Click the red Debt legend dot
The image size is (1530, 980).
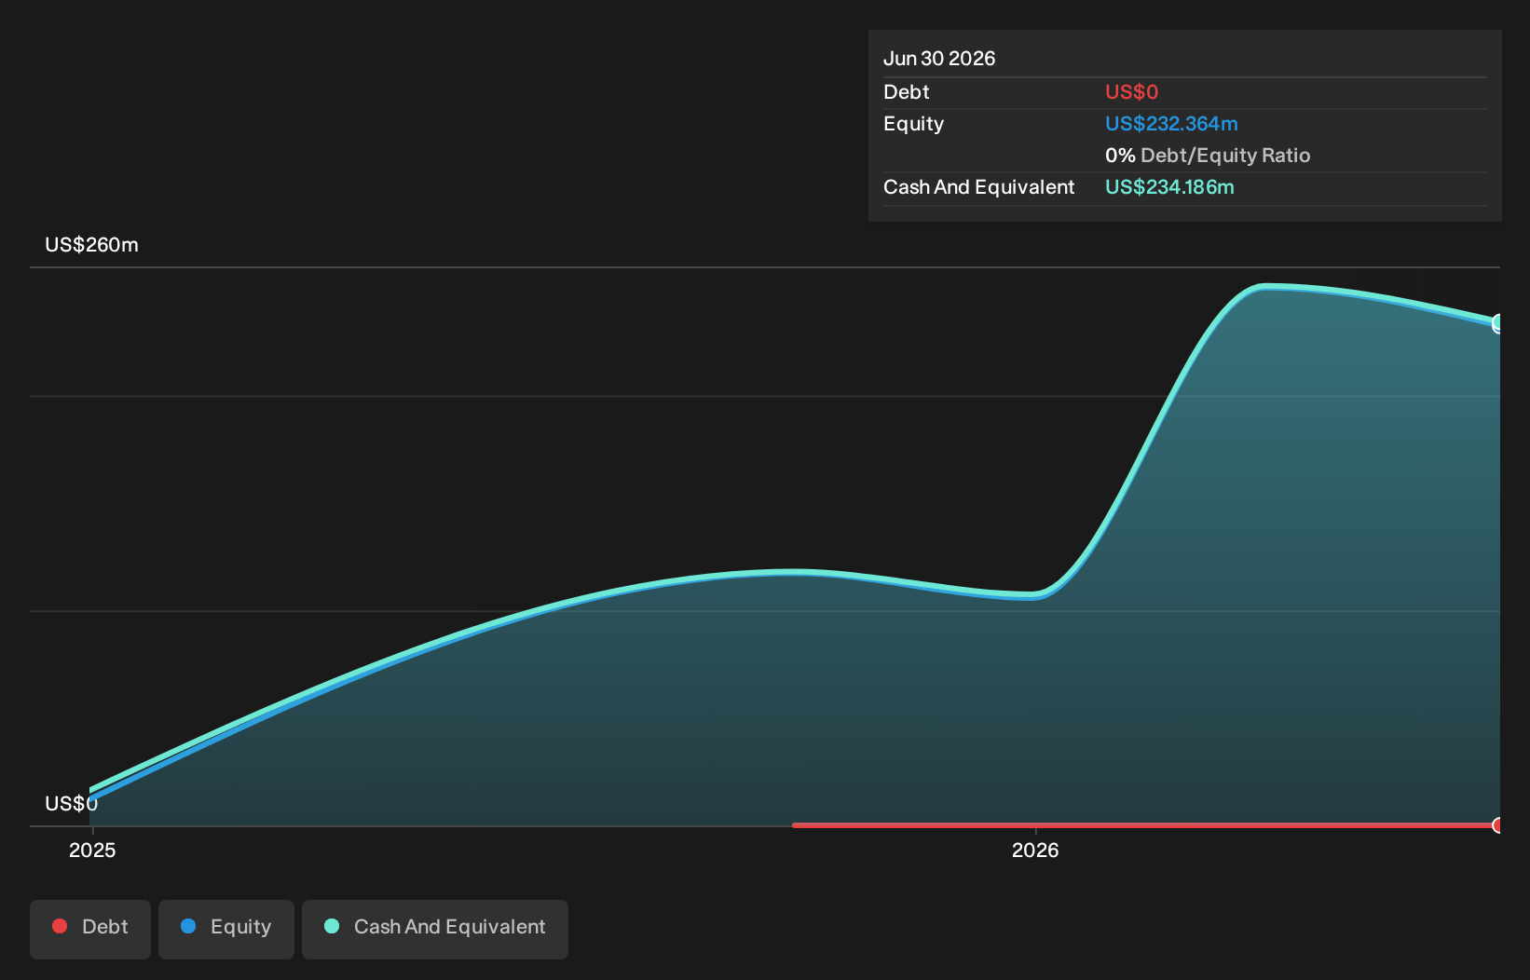pos(60,926)
